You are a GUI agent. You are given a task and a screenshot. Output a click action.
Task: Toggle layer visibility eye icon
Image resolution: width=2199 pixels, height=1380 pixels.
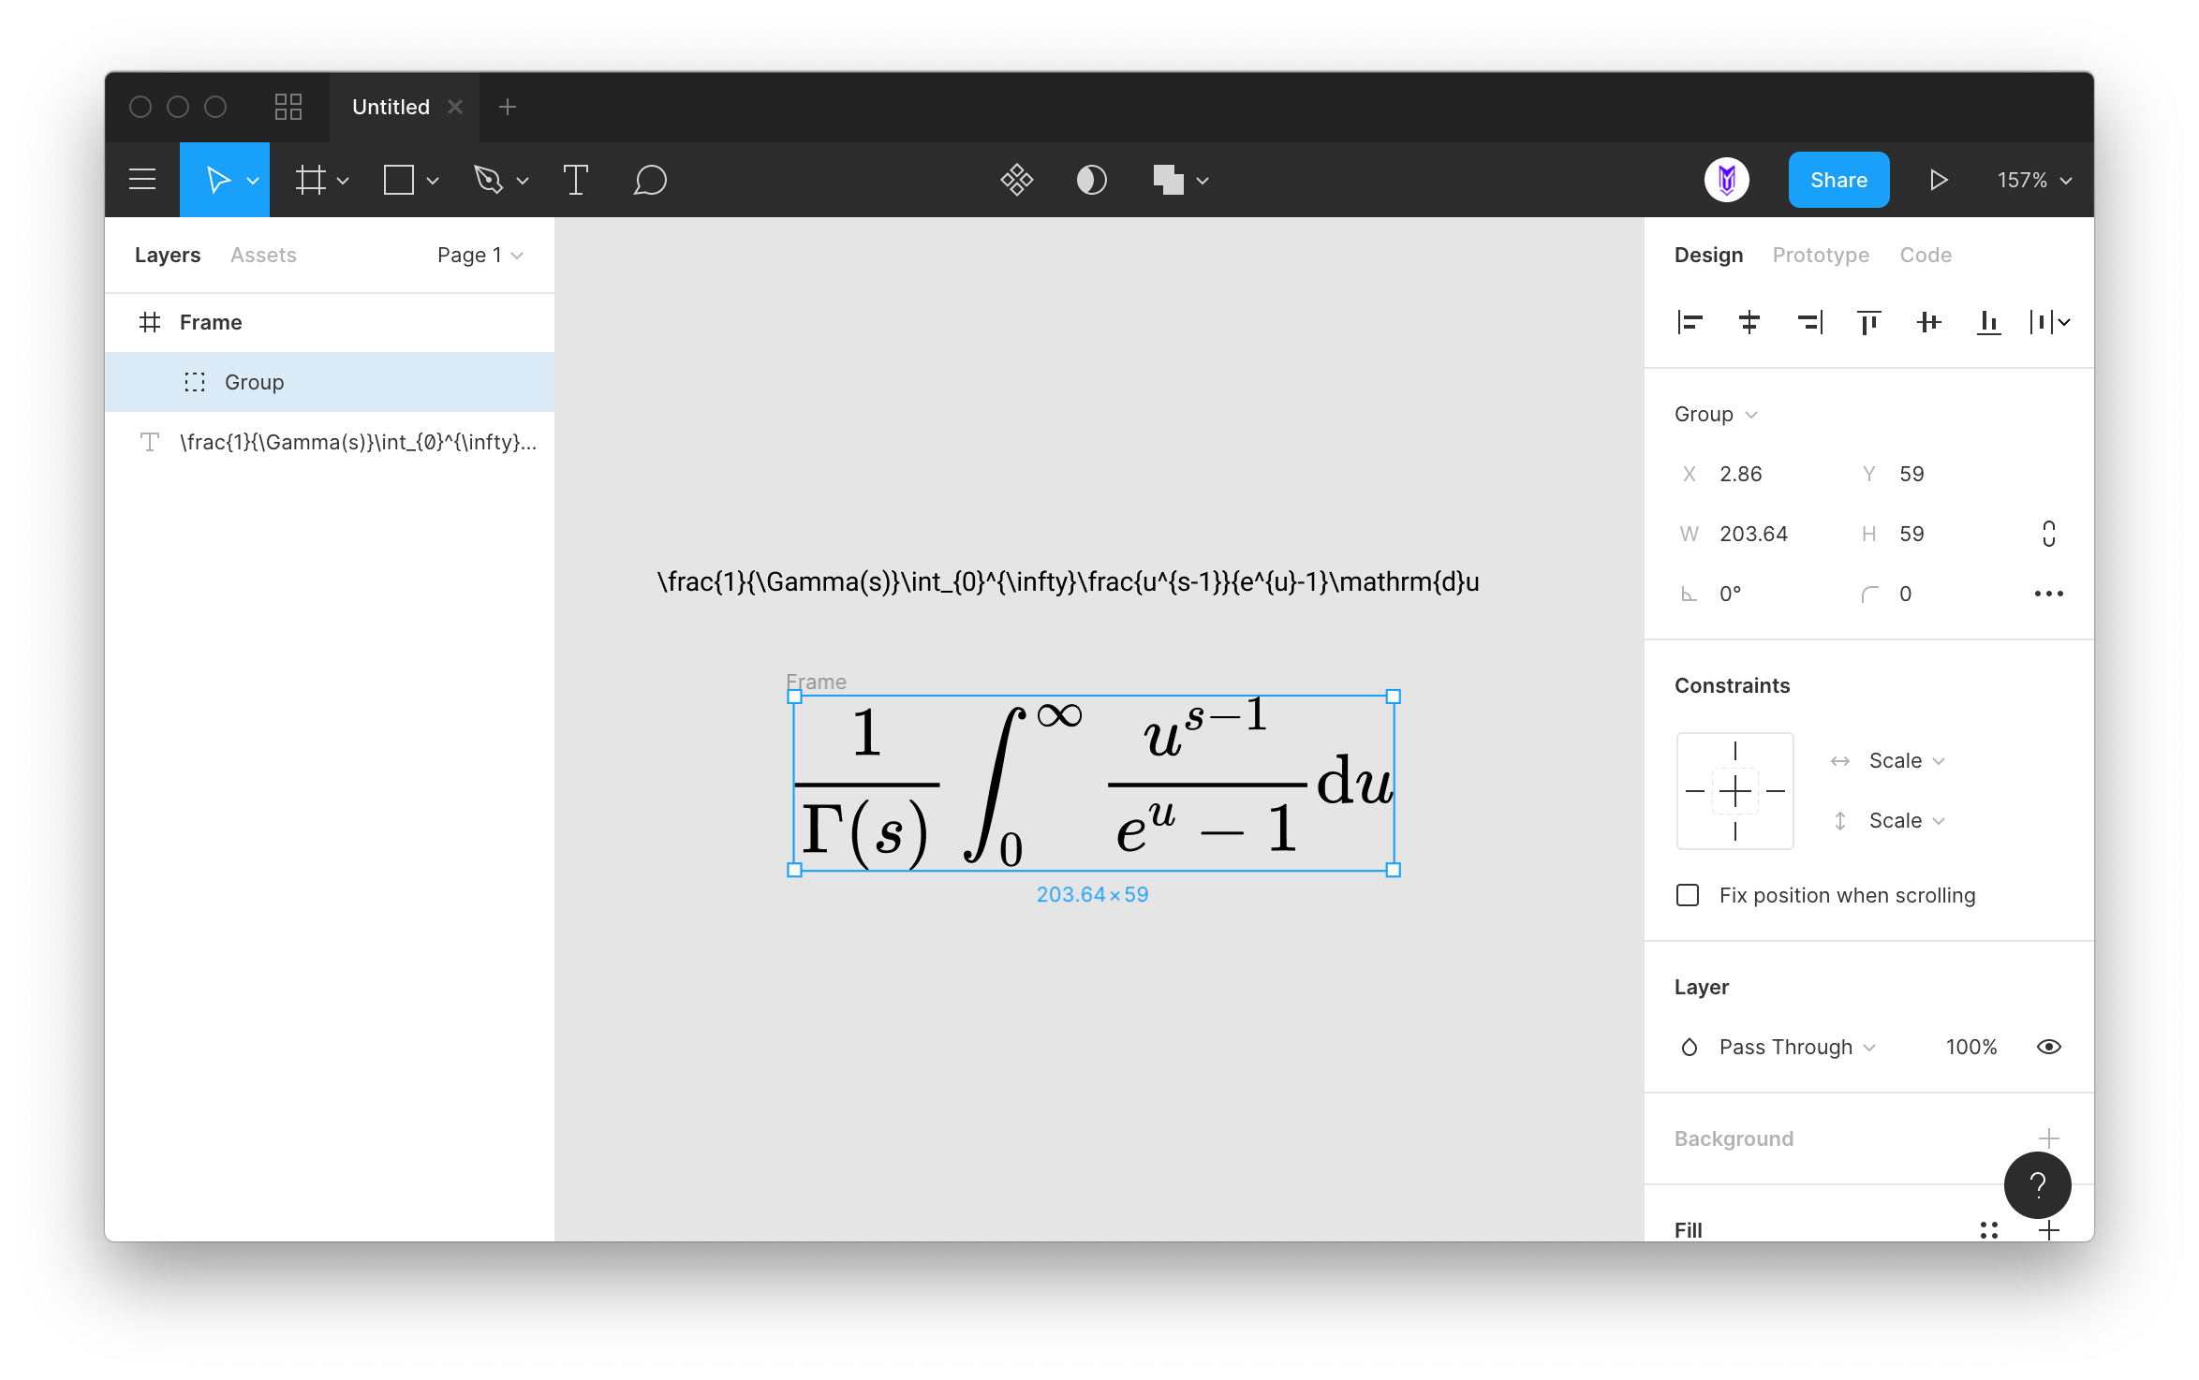tap(2048, 1047)
